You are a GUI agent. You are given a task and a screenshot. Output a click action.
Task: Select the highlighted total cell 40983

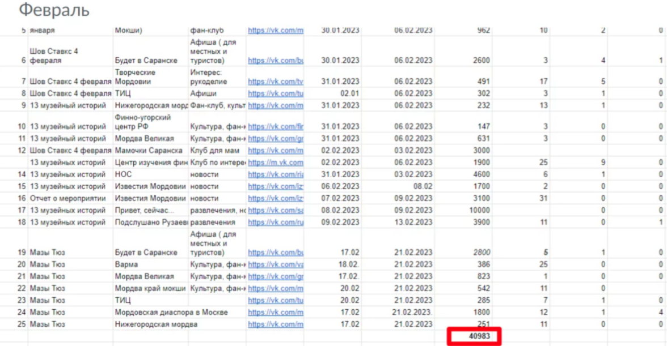pos(475,336)
